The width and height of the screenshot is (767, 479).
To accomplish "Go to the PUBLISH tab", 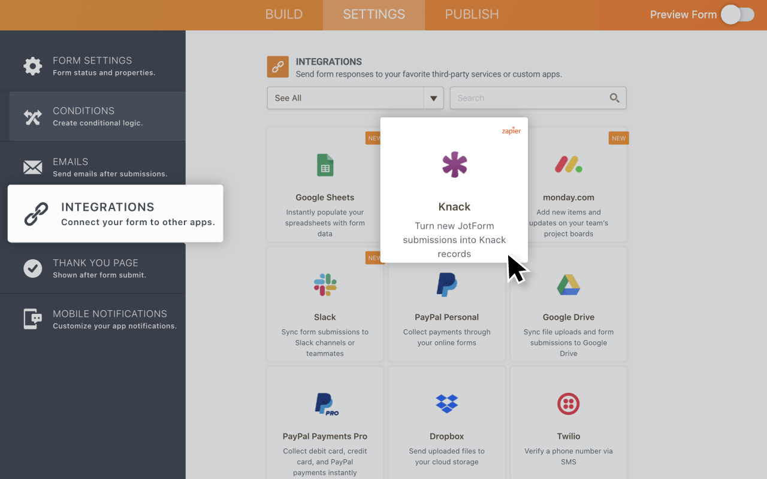I will (472, 15).
